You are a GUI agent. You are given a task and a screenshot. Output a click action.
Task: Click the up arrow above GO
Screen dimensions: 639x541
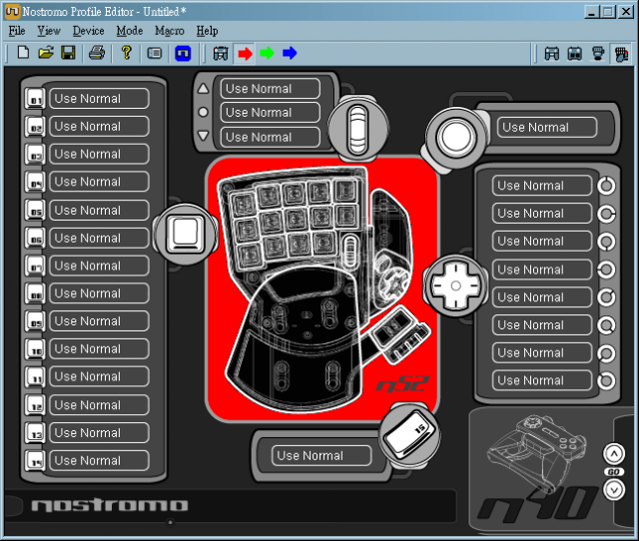tap(614, 454)
